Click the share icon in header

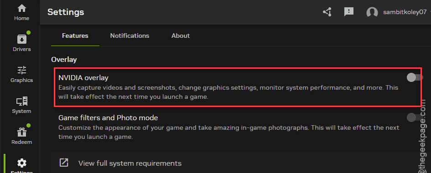(x=327, y=12)
